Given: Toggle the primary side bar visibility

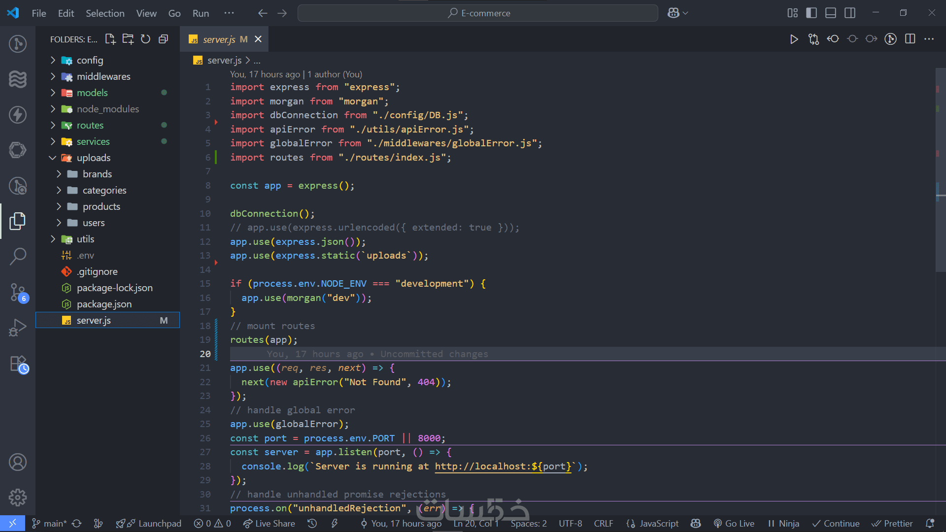Looking at the screenshot, I should tap(811, 13).
